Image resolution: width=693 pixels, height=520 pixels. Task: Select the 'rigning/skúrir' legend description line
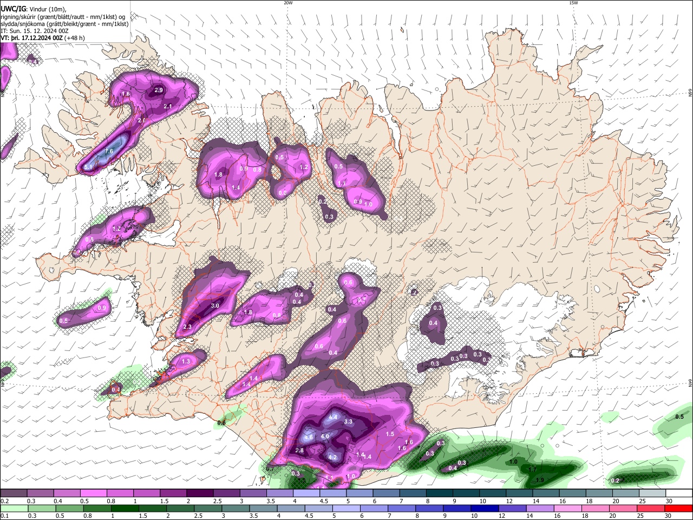(63, 17)
